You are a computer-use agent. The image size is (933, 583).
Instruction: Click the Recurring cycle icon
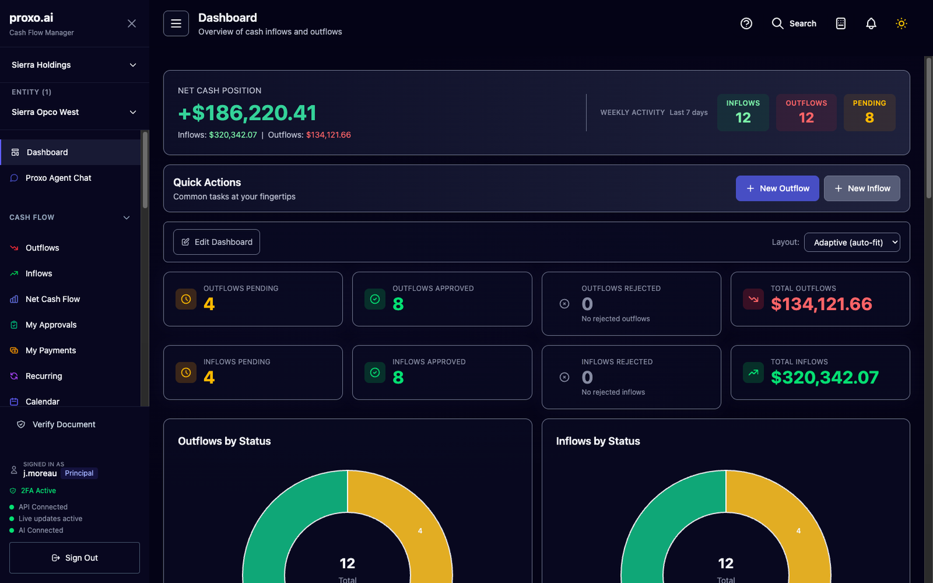coord(14,376)
